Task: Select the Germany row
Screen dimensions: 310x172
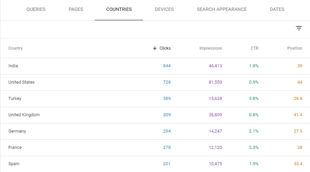Action: [x=17, y=131]
